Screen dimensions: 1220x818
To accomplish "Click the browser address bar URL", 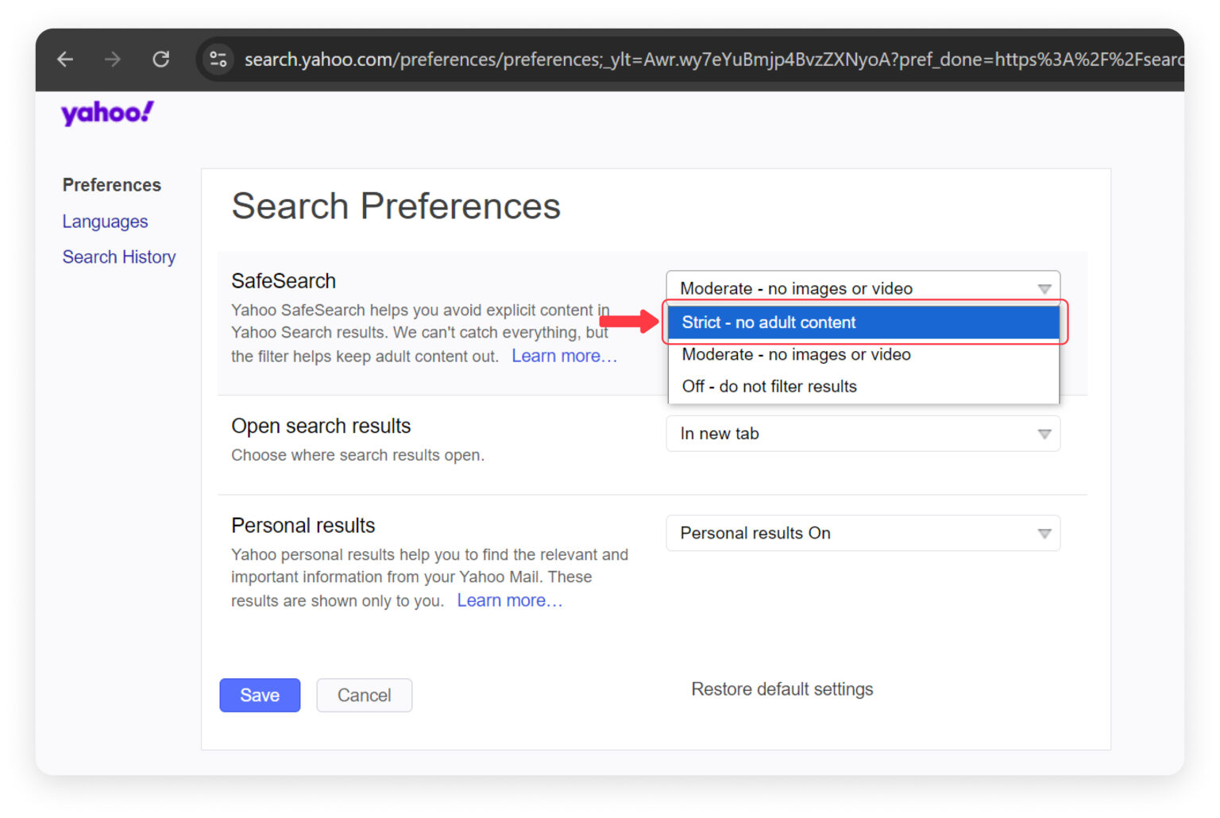I will click(x=635, y=59).
